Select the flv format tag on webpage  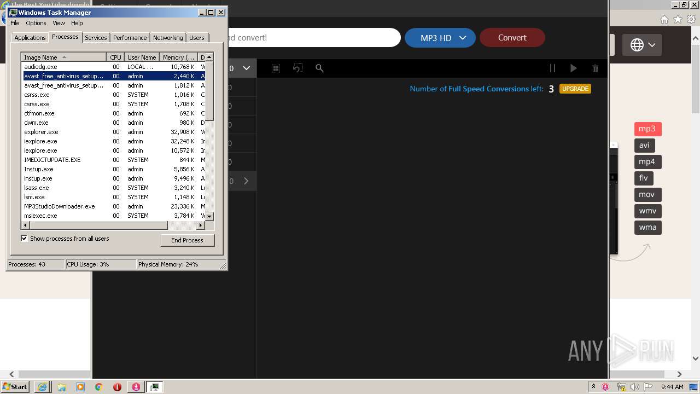pos(644,178)
